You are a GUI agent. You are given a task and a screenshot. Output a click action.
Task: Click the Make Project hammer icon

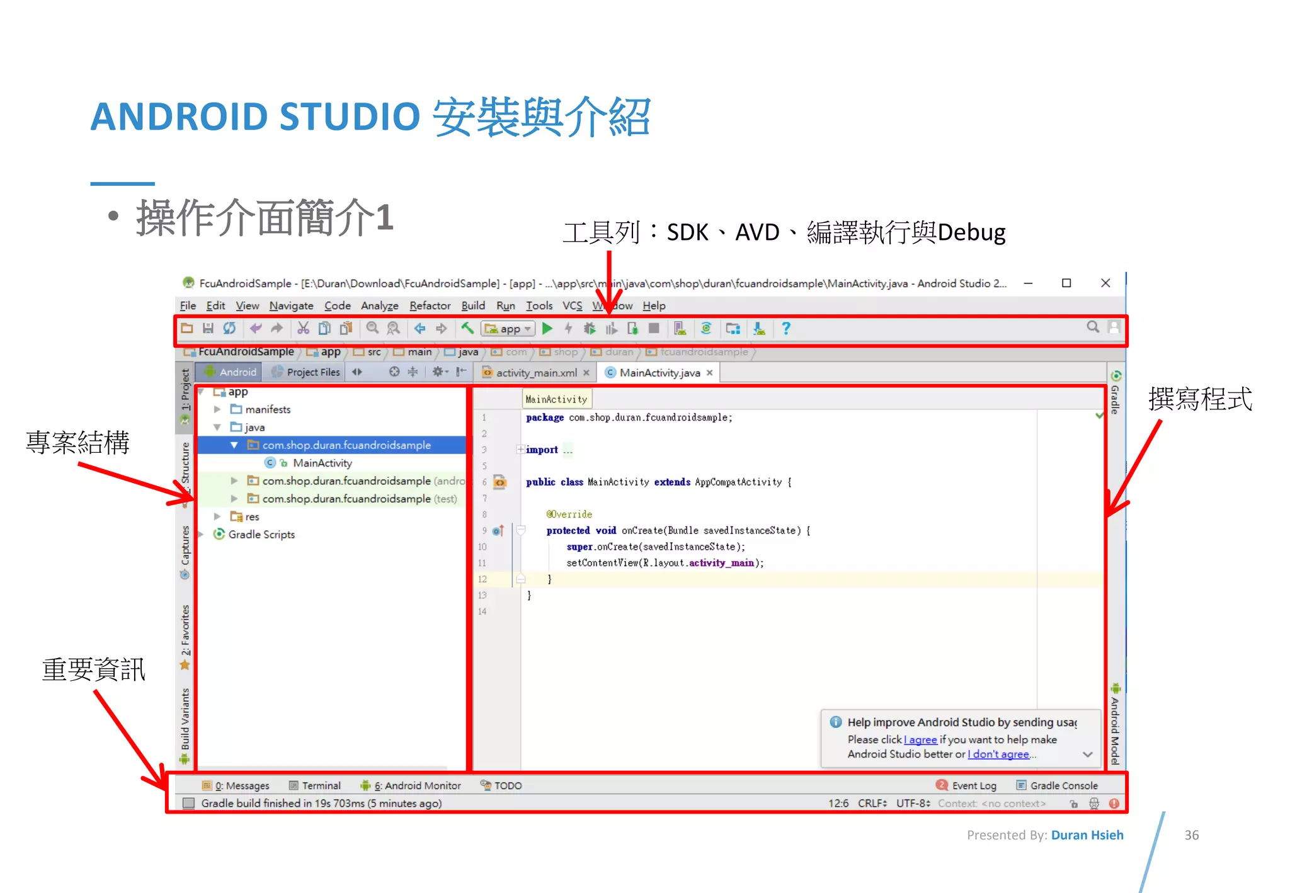pos(467,328)
